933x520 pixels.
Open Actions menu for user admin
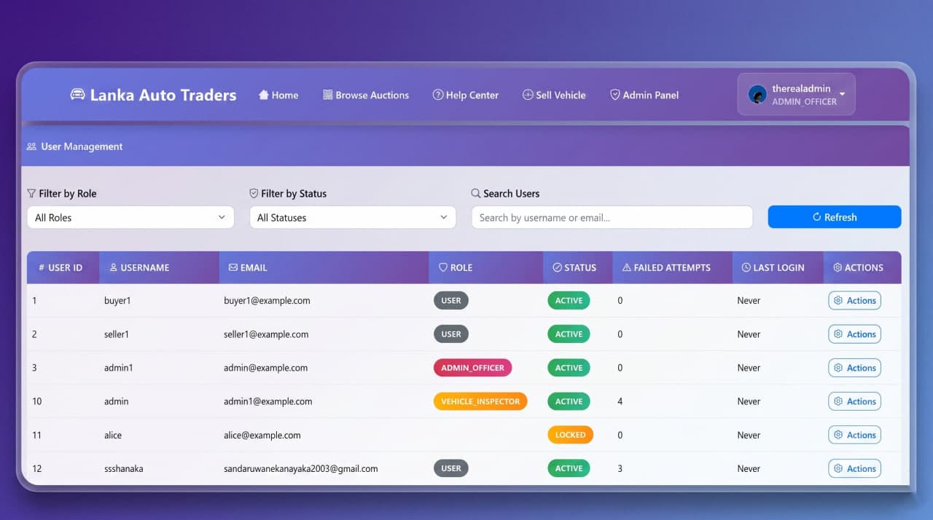(x=854, y=401)
